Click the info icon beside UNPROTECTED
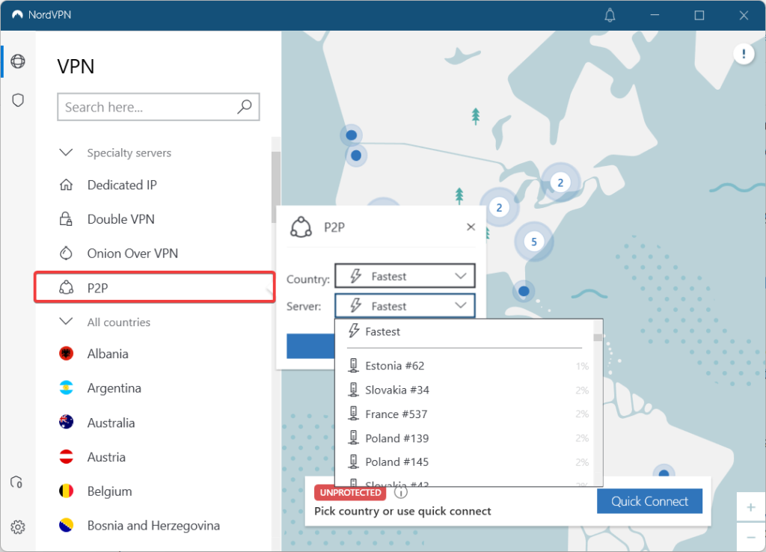This screenshot has width=766, height=552. tap(400, 492)
